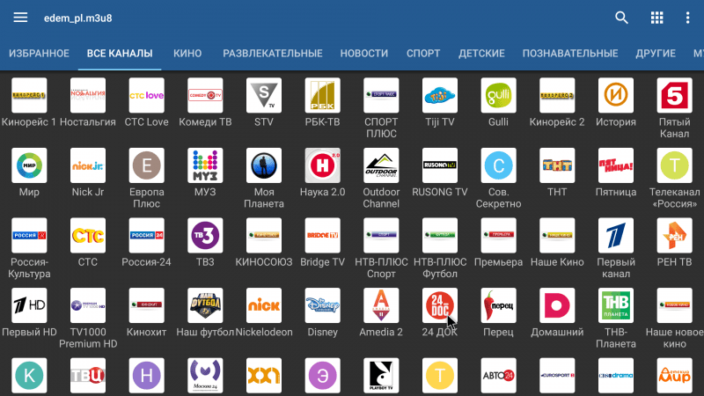
Task: Open the ПОЗНАВАТЕЛЬНЫЕ tab
Action: (570, 54)
